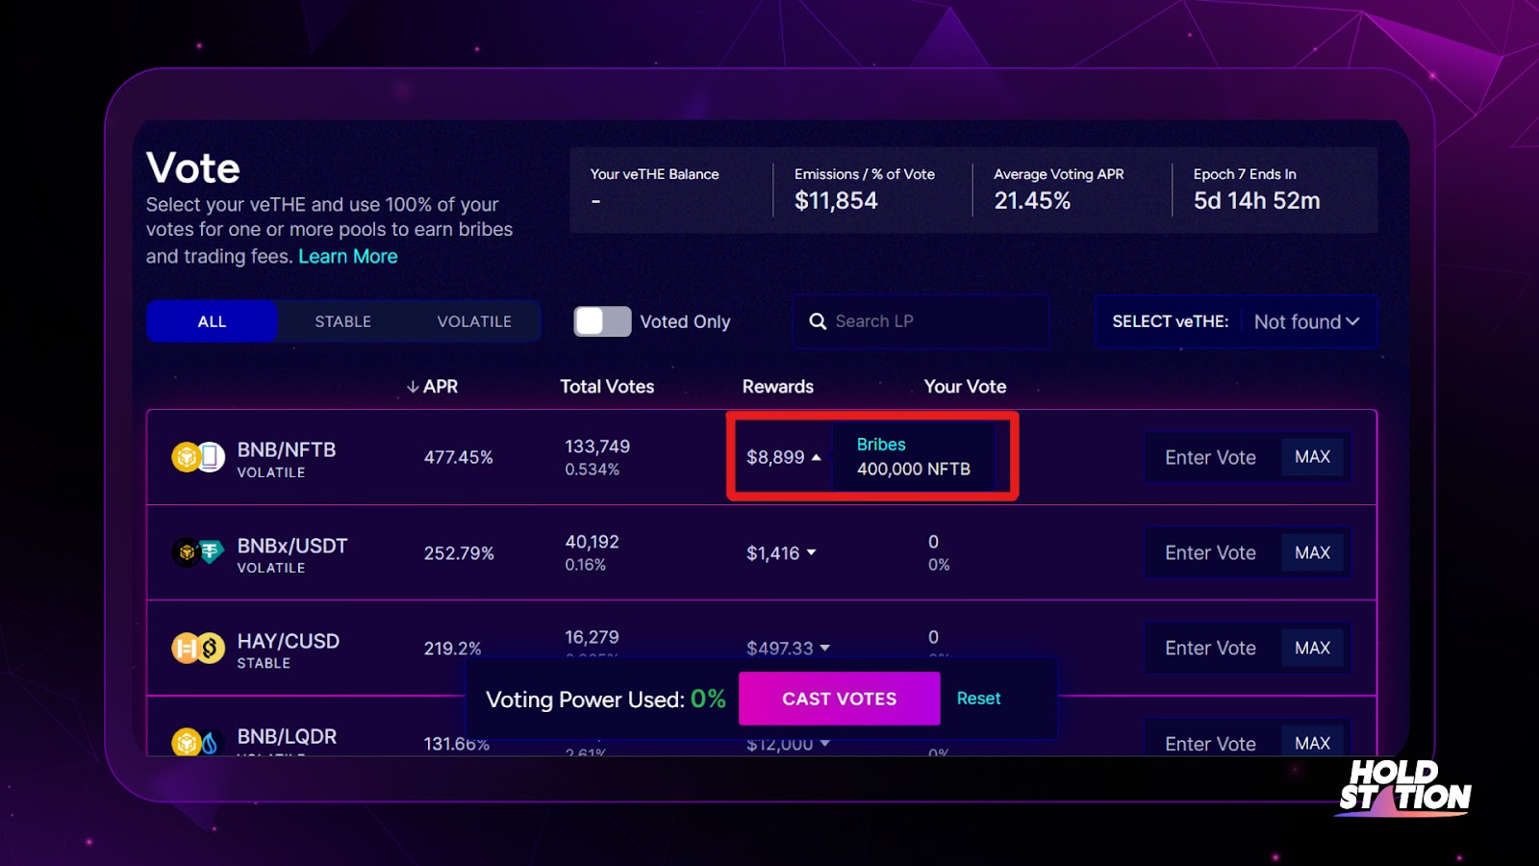The image size is (1539, 866).
Task: Open the SELECT veTHE dropdown
Action: point(1307,321)
